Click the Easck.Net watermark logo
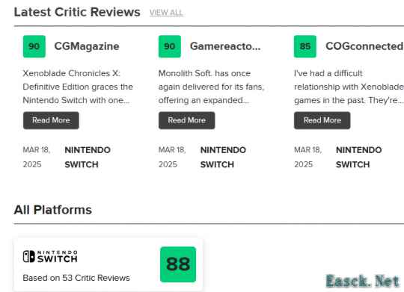The height and width of the screenshot is (292, 404). click(x=363, y=281)
